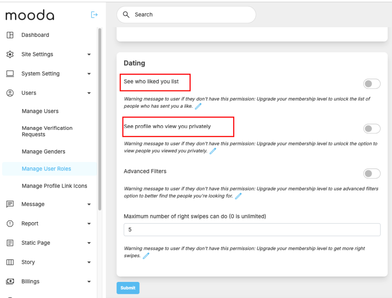Collapse the Users menu arrow
The image size is (392, 298).
(x=89, y=93)
